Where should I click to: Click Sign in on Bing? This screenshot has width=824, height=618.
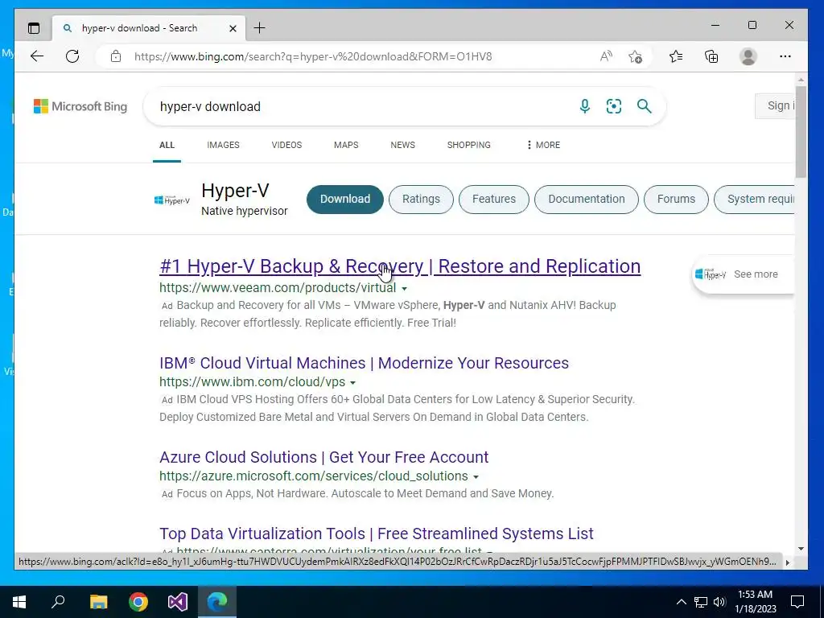coord(775,105)
